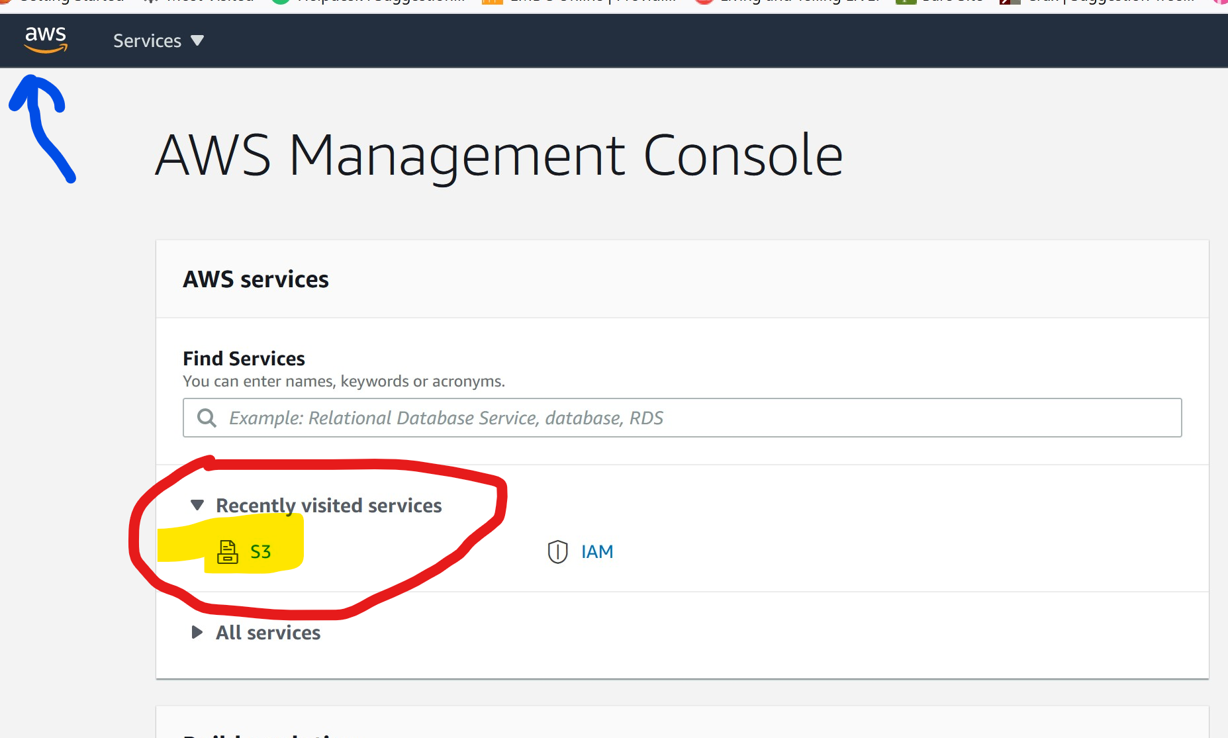Click the AWS logo home icon

tap(46, 40)
